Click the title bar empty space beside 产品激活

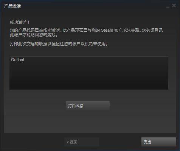(93, 6)
